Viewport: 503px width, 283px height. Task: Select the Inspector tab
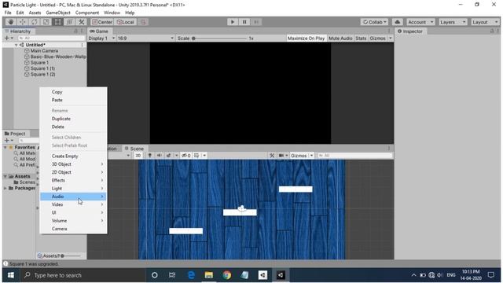point(410,31)
